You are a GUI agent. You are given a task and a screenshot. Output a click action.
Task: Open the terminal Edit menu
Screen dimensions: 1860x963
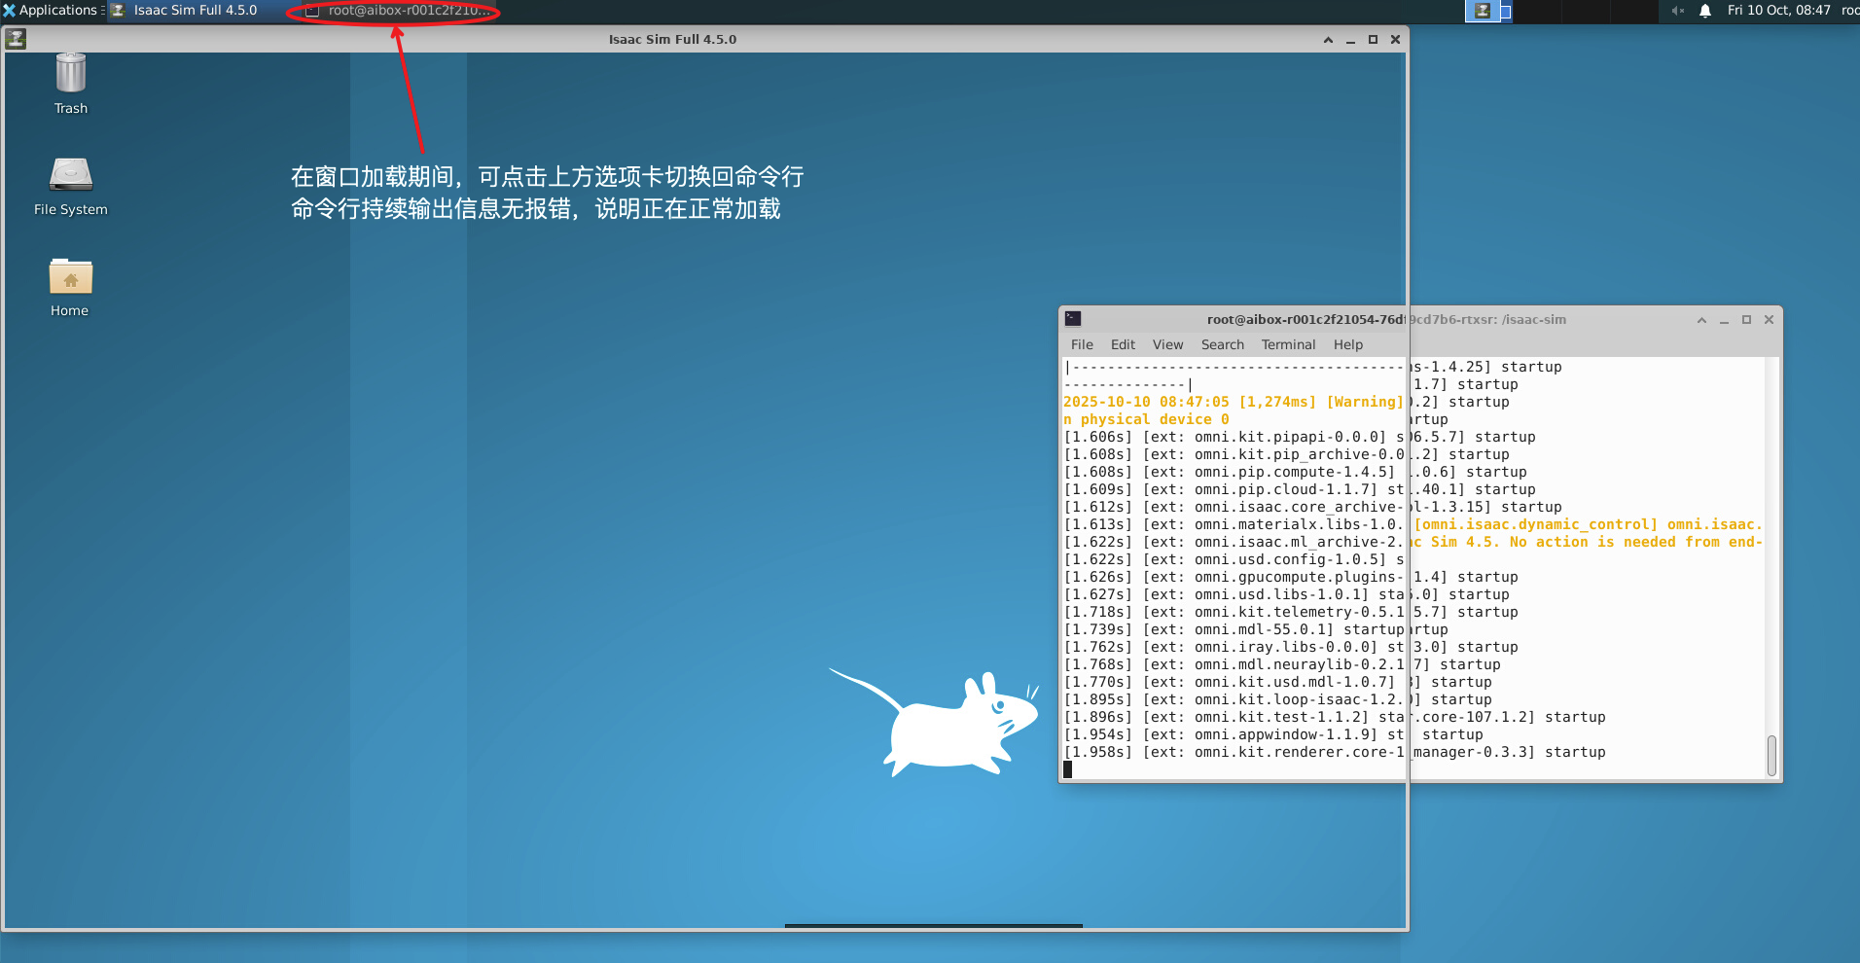[x=1123, y=344]
